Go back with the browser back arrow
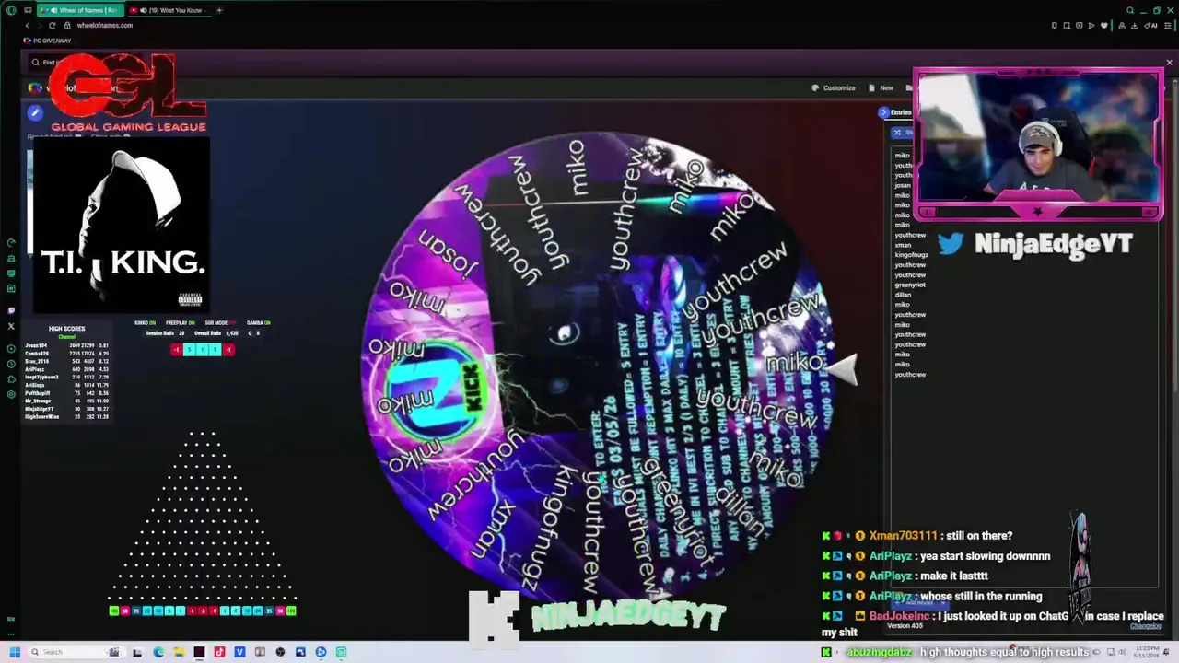The height and width of the screenshot is (663, 1179). point(28,25)
